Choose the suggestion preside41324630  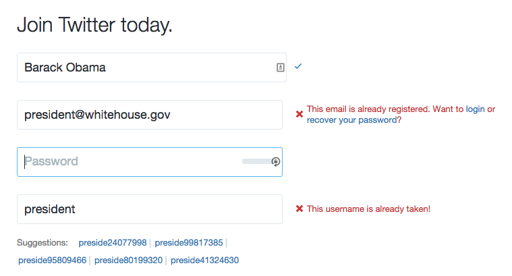[204, 260]
